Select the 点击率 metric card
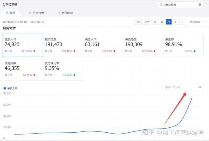Viewport: 209px width, 141px height. point(183,45)
